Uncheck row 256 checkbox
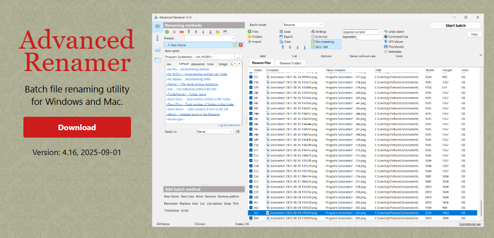The width and height of the screenshot is (494, 238). 251,176
